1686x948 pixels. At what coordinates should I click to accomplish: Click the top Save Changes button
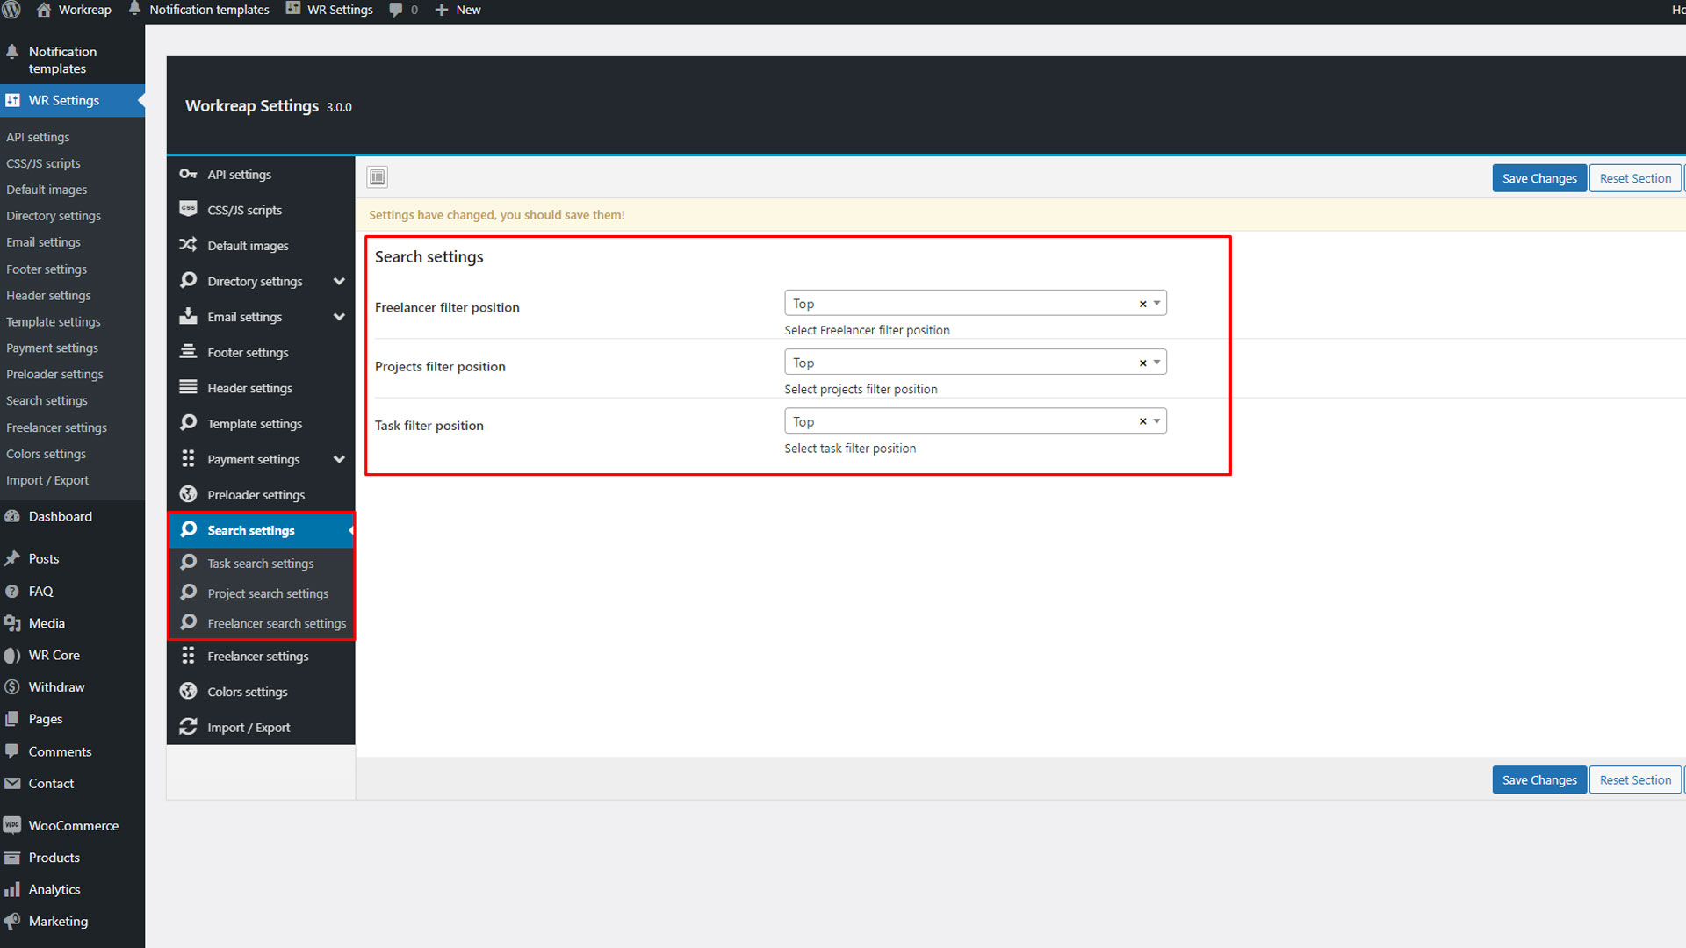click(x=1538, y=178)
